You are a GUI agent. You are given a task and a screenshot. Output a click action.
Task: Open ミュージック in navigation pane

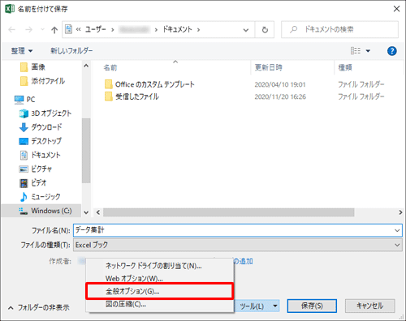coord(40,197)
